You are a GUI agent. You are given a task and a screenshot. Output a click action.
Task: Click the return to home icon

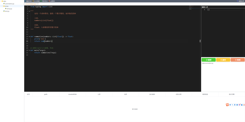click(x=238, y=1)
